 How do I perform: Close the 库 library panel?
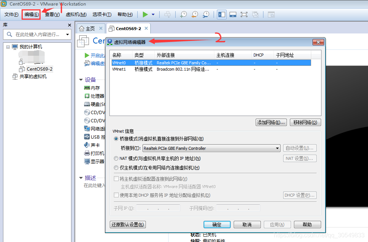(70, 25)
